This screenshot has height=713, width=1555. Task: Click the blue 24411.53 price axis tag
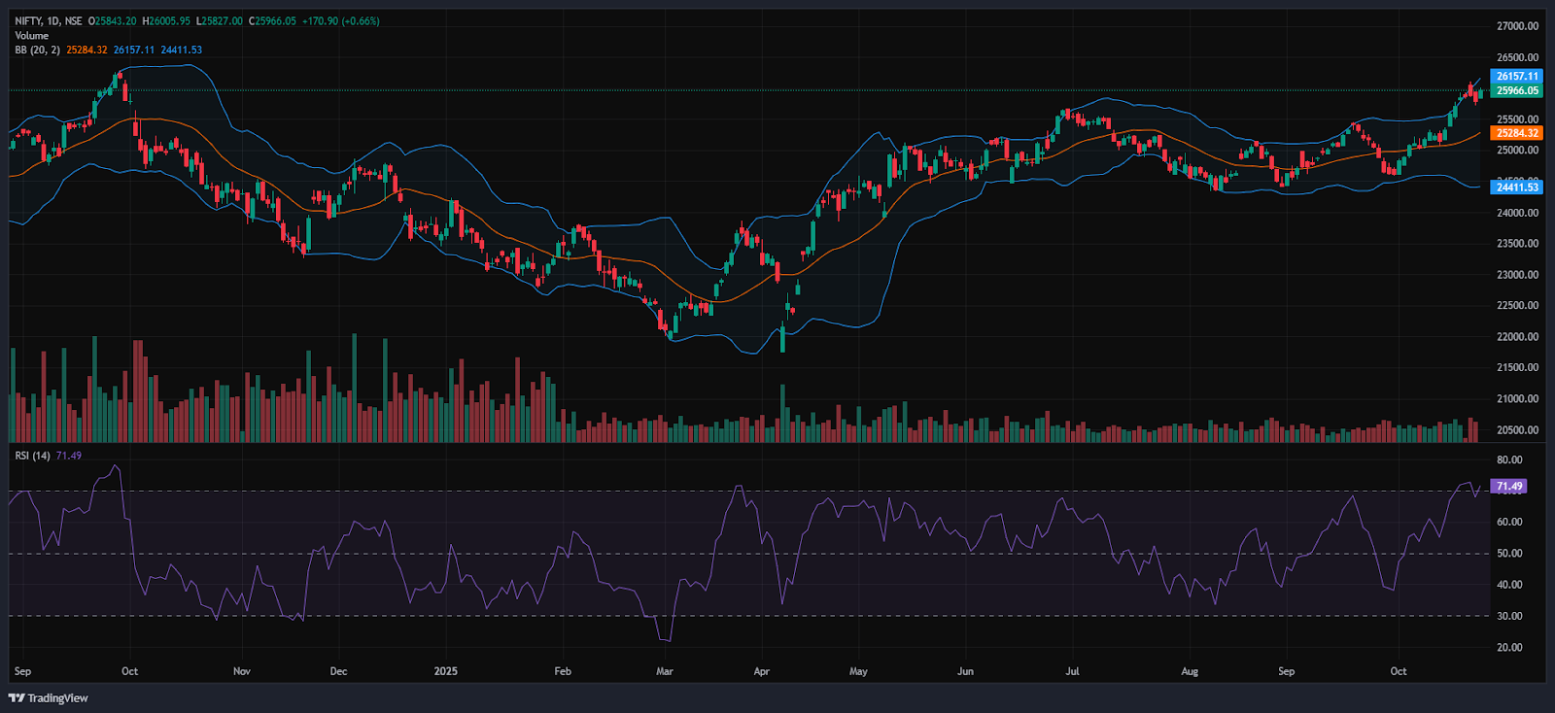1516,187
